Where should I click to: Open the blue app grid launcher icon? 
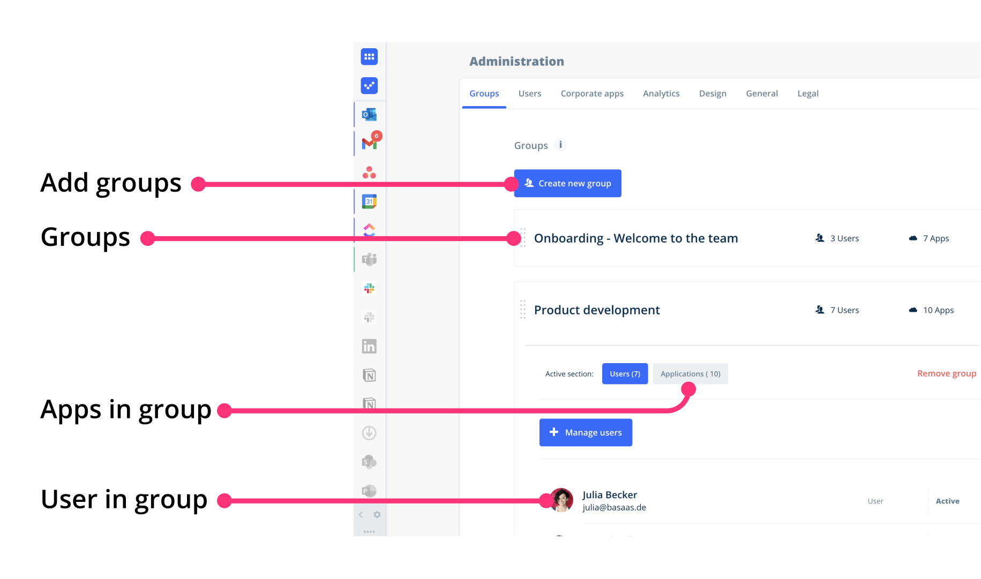coord(369,57)
